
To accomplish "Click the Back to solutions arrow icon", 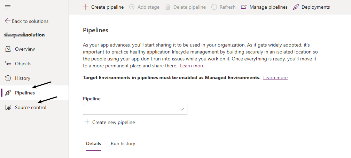I will 8,21.
